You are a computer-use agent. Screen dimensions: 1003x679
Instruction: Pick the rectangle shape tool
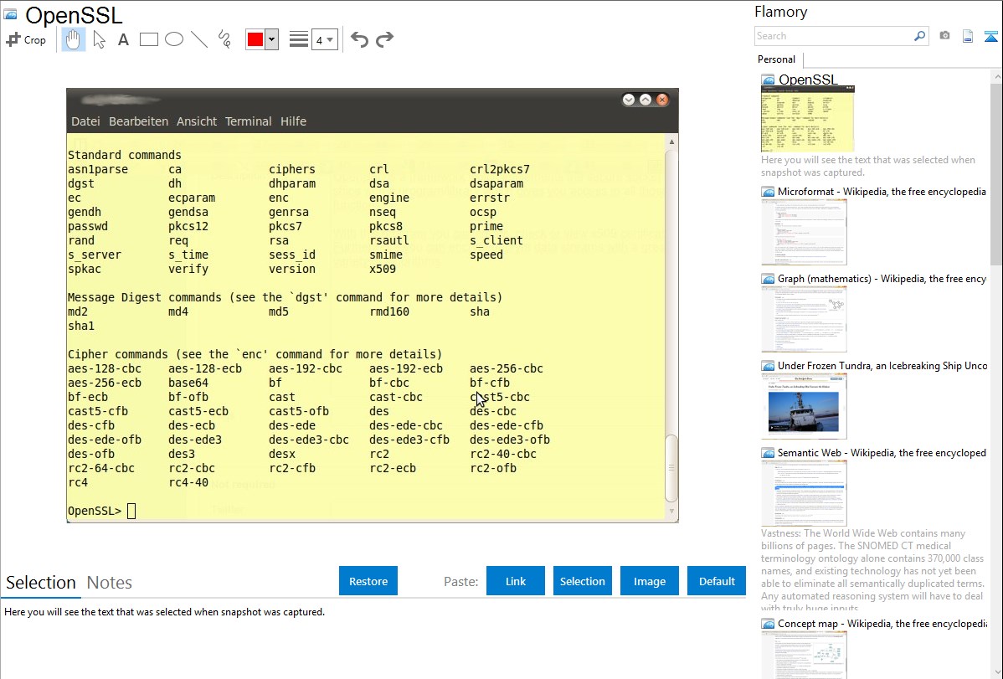(148, 39)
